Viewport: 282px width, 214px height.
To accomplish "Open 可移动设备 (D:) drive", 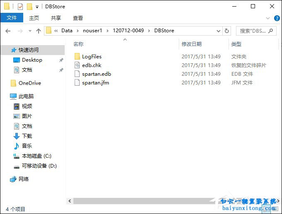I will tap(39, 166).
